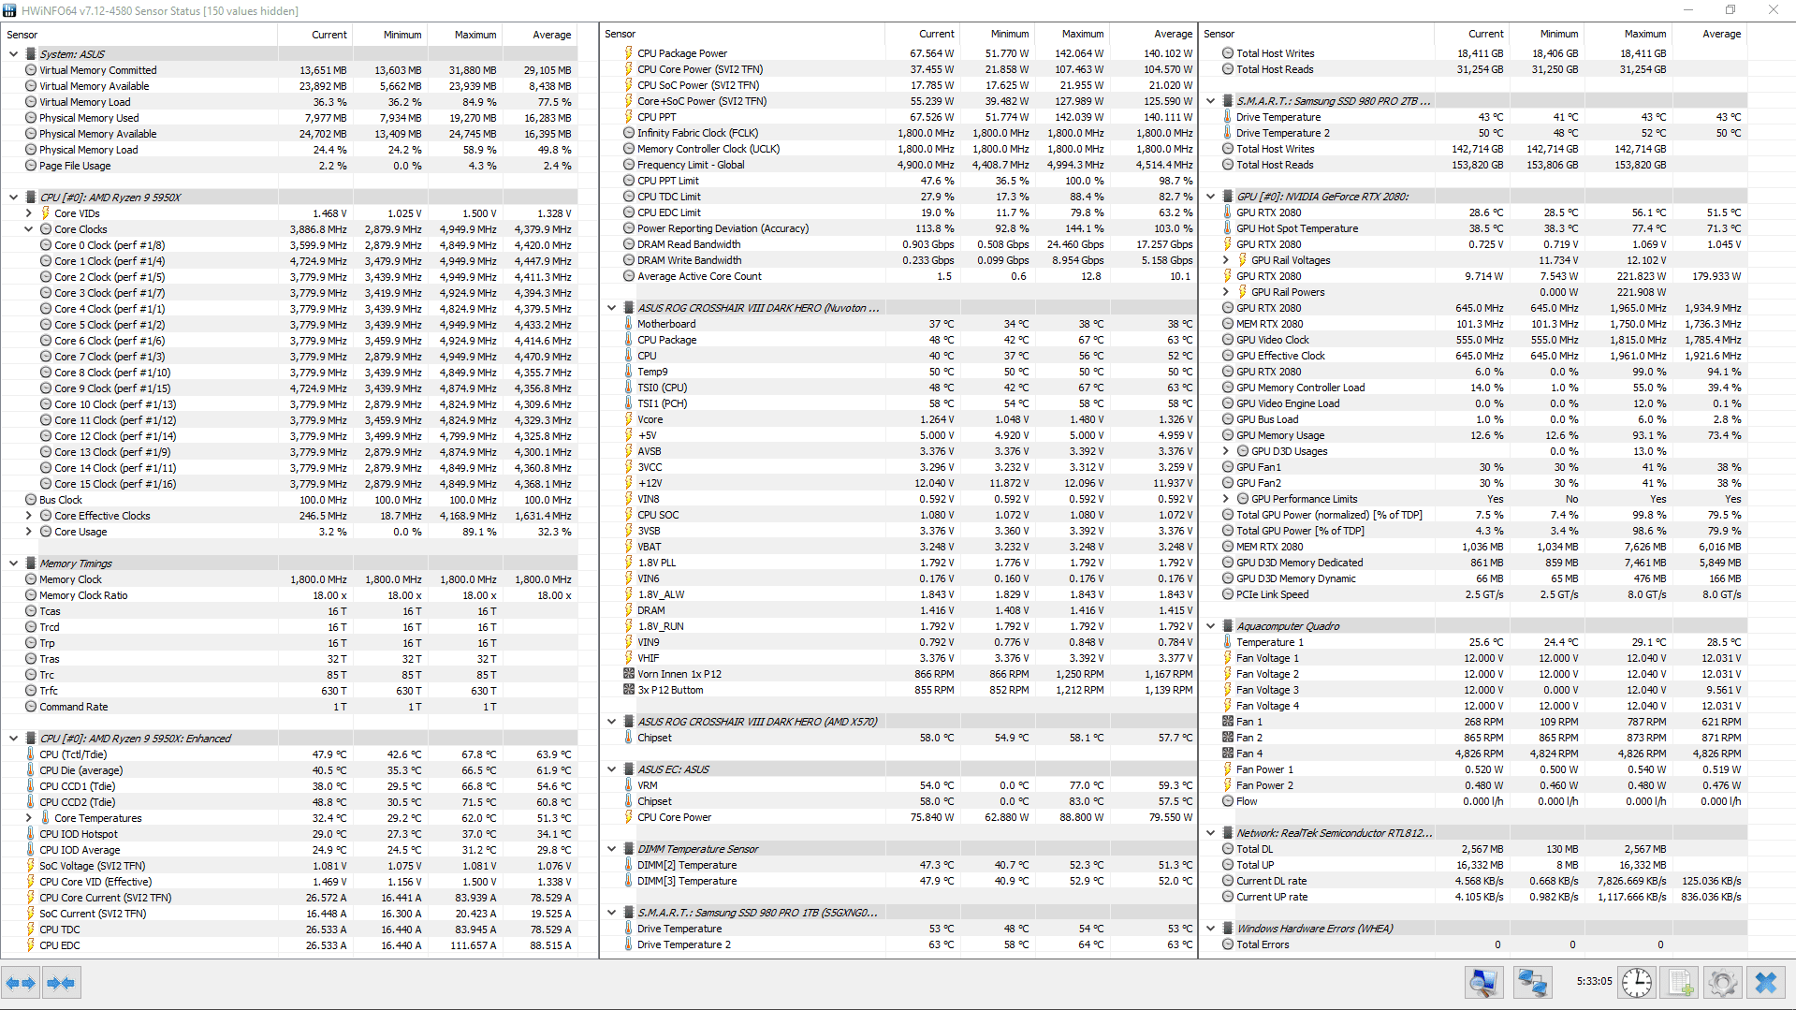Collapse the Windows Hardware Errors (WHEA) group

click(x=1210, y=929)
